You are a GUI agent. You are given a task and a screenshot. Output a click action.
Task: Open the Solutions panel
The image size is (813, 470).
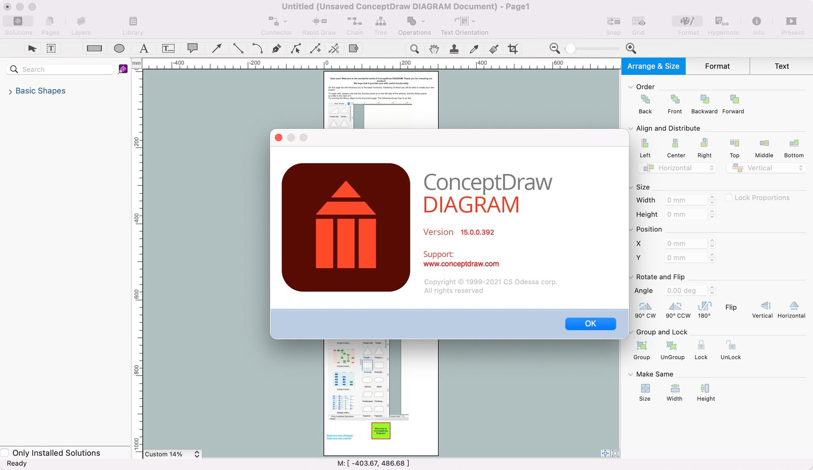coord(18,25)
